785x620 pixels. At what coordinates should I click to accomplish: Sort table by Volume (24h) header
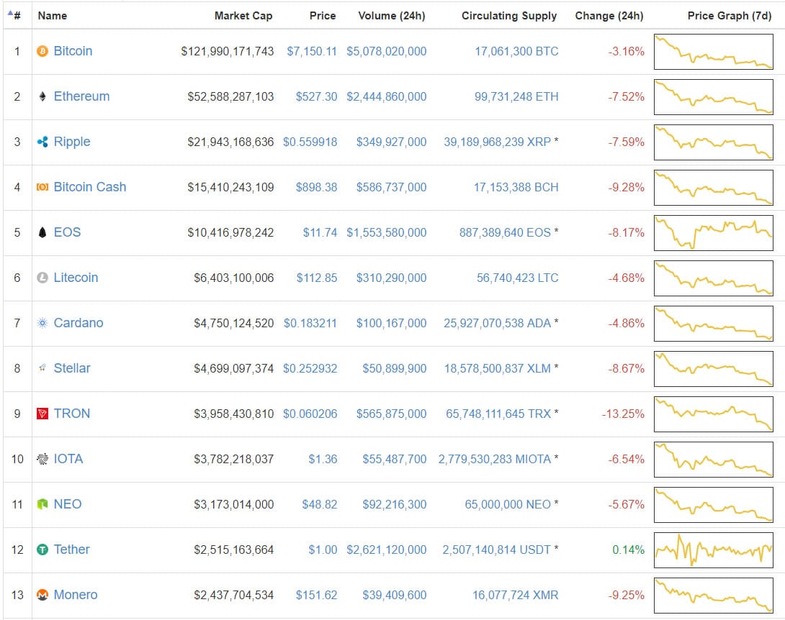[x=392, y=16]
